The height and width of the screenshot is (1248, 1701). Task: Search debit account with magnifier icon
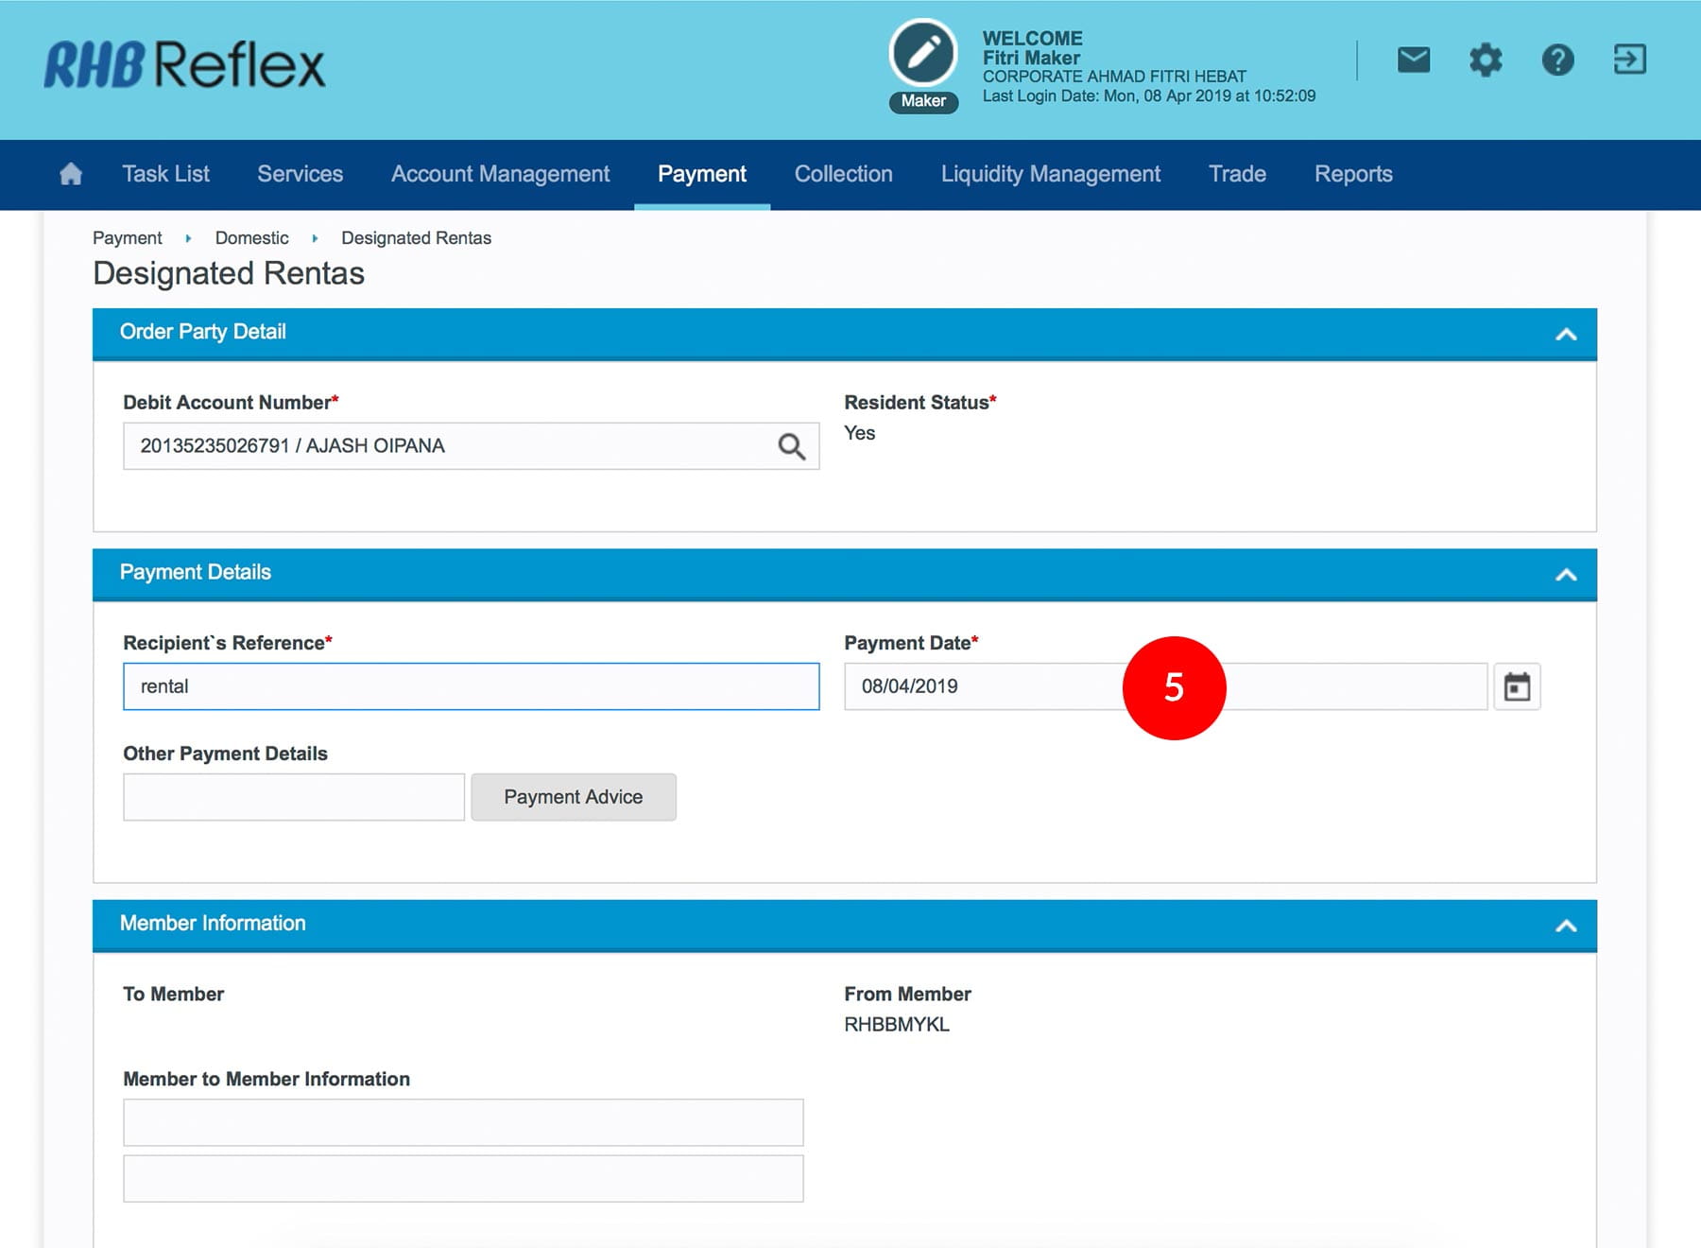pos(791,446)
